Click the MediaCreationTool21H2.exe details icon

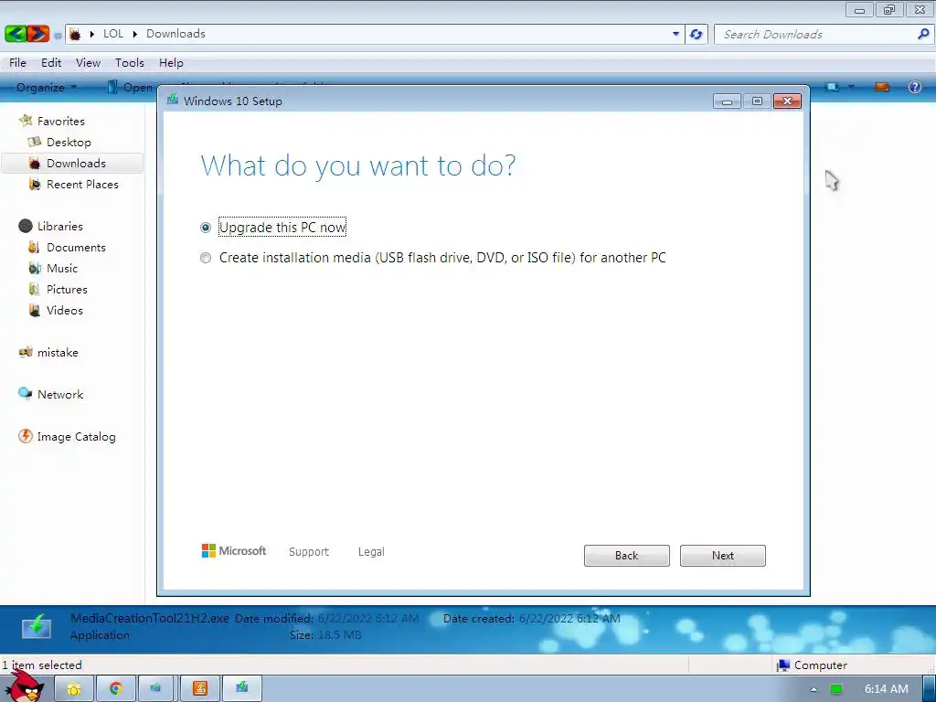tap(37, 627)
